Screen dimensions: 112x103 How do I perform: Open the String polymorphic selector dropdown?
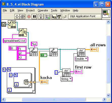(66, 79)
